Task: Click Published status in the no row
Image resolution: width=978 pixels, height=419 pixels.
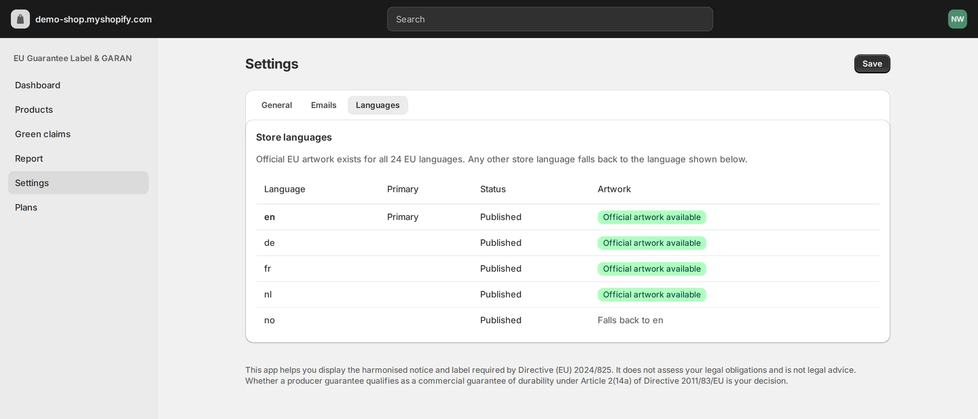Action: tap(501, 320)
